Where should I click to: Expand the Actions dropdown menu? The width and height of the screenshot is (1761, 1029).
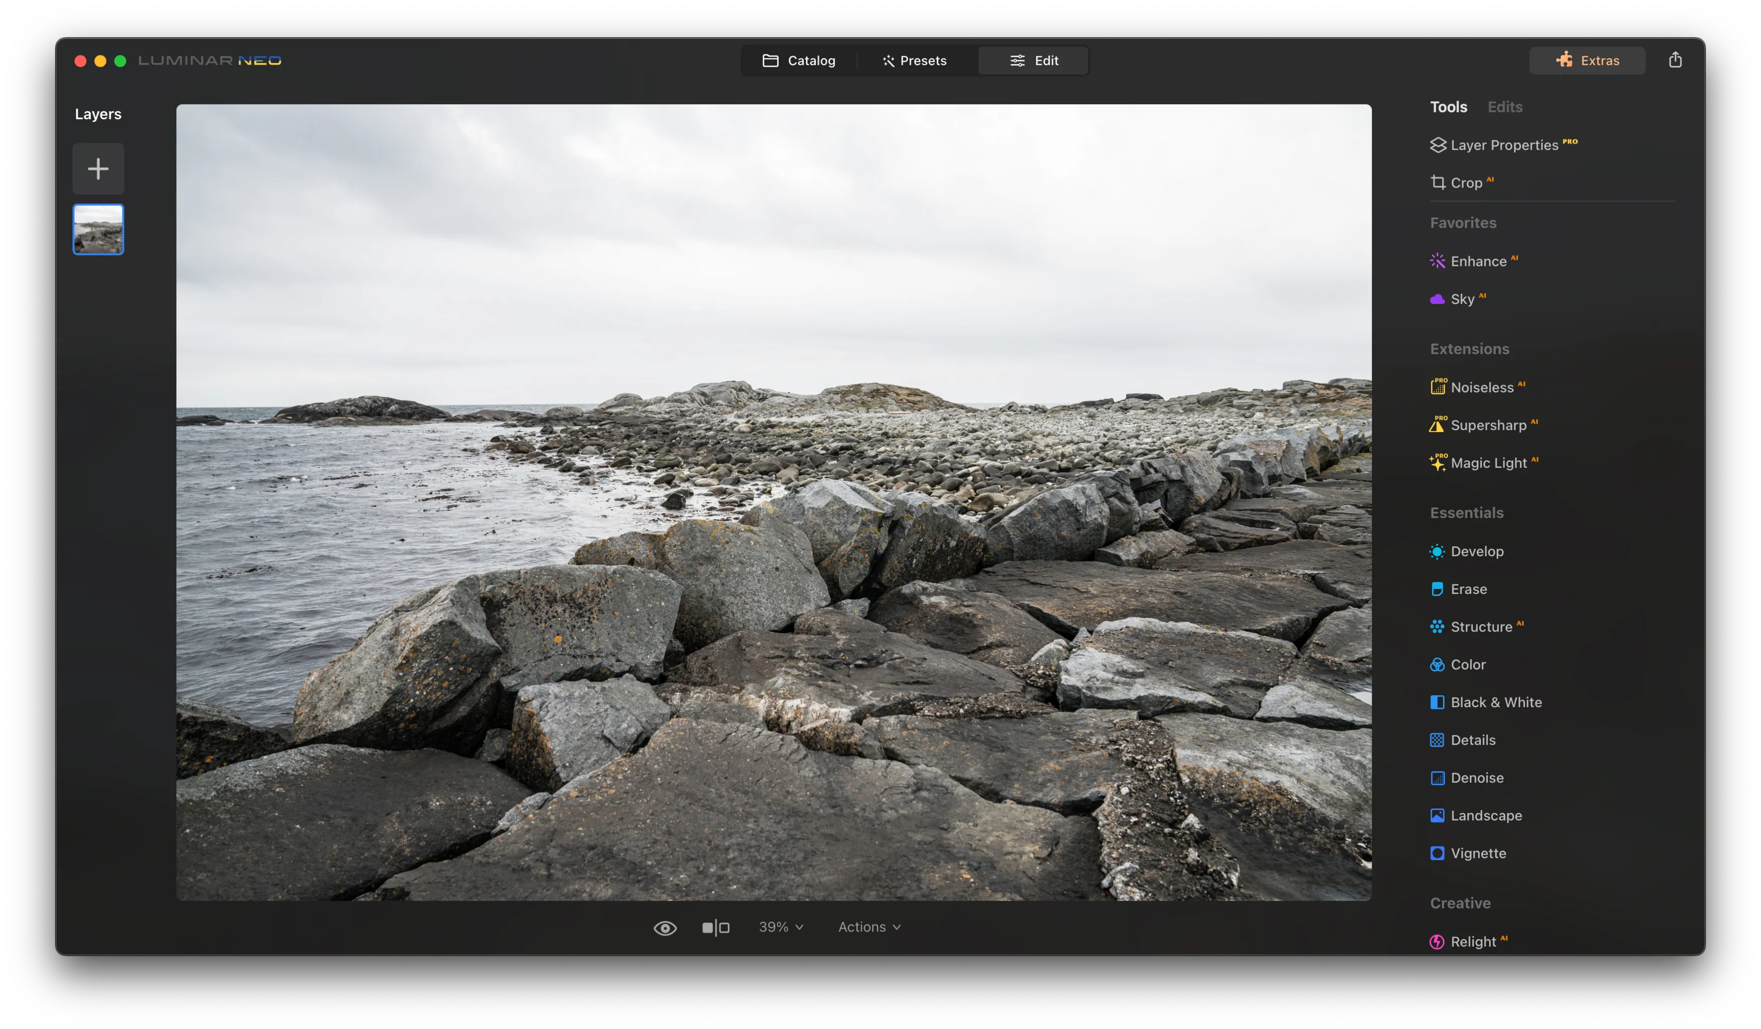(x=868, y=927)
